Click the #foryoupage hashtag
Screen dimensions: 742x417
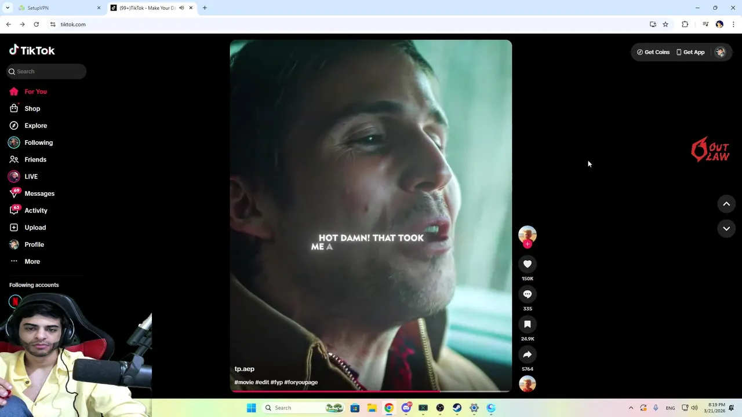pos(301,382)
